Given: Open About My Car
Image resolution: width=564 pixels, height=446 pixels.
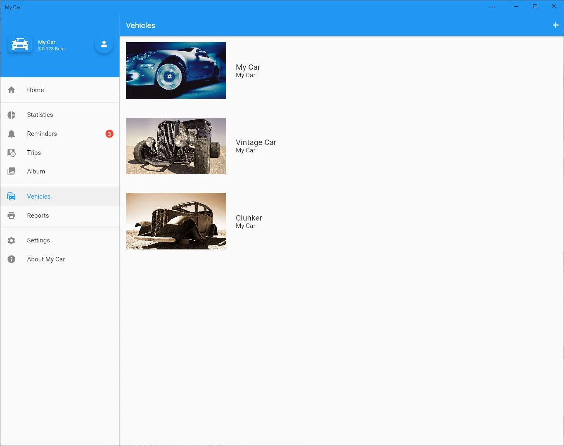Looking at the screenshot, I should (x=60, y=259).
